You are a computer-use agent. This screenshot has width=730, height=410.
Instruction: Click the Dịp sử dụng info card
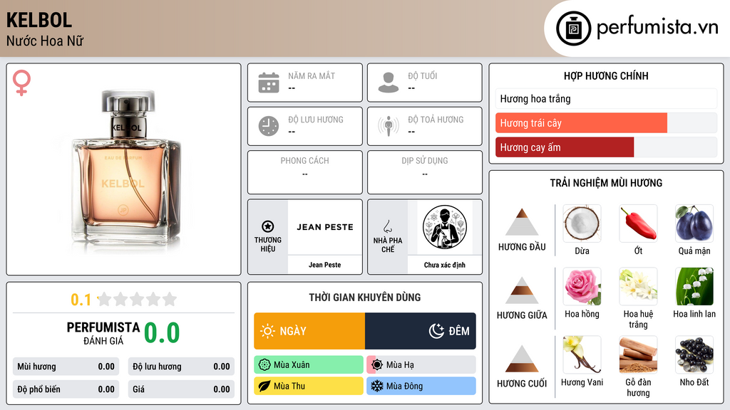point(425,172)
